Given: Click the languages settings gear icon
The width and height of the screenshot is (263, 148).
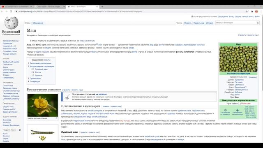Looking at the screenshot, I should [x=20, y=130].
